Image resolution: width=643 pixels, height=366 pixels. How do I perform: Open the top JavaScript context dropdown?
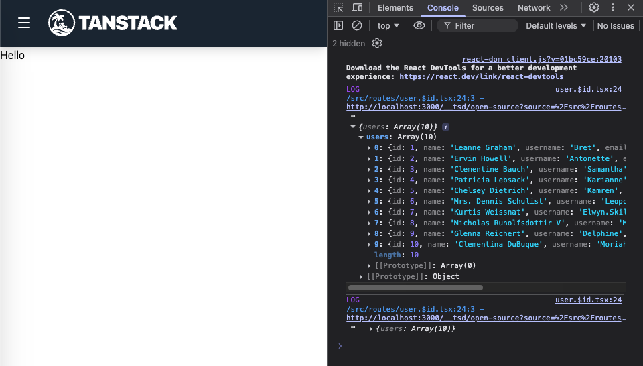click(388, 26)
